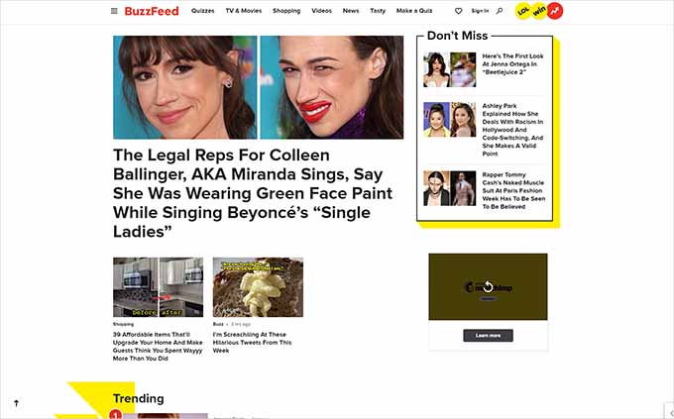This screenshot has height=419, width=674.
Task: Click the Learn more ad button
Action: pyautogui.click(x=488, y=335)
